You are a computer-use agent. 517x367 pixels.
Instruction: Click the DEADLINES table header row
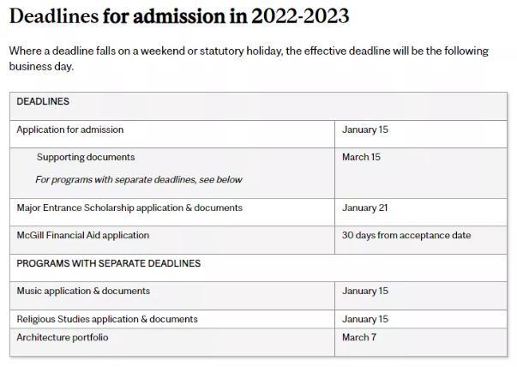tap(258, 106)
